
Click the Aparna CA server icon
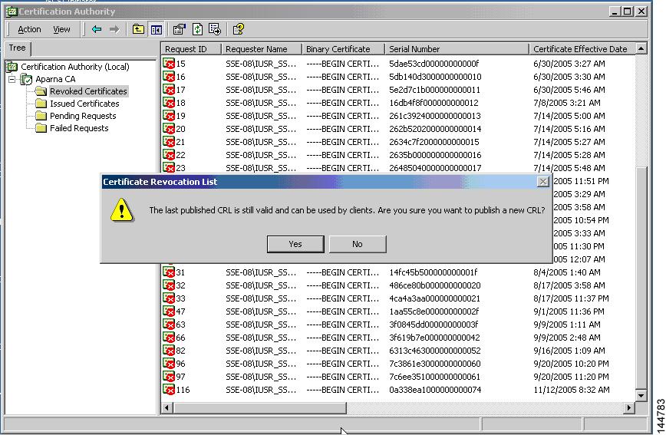point(26,79)
